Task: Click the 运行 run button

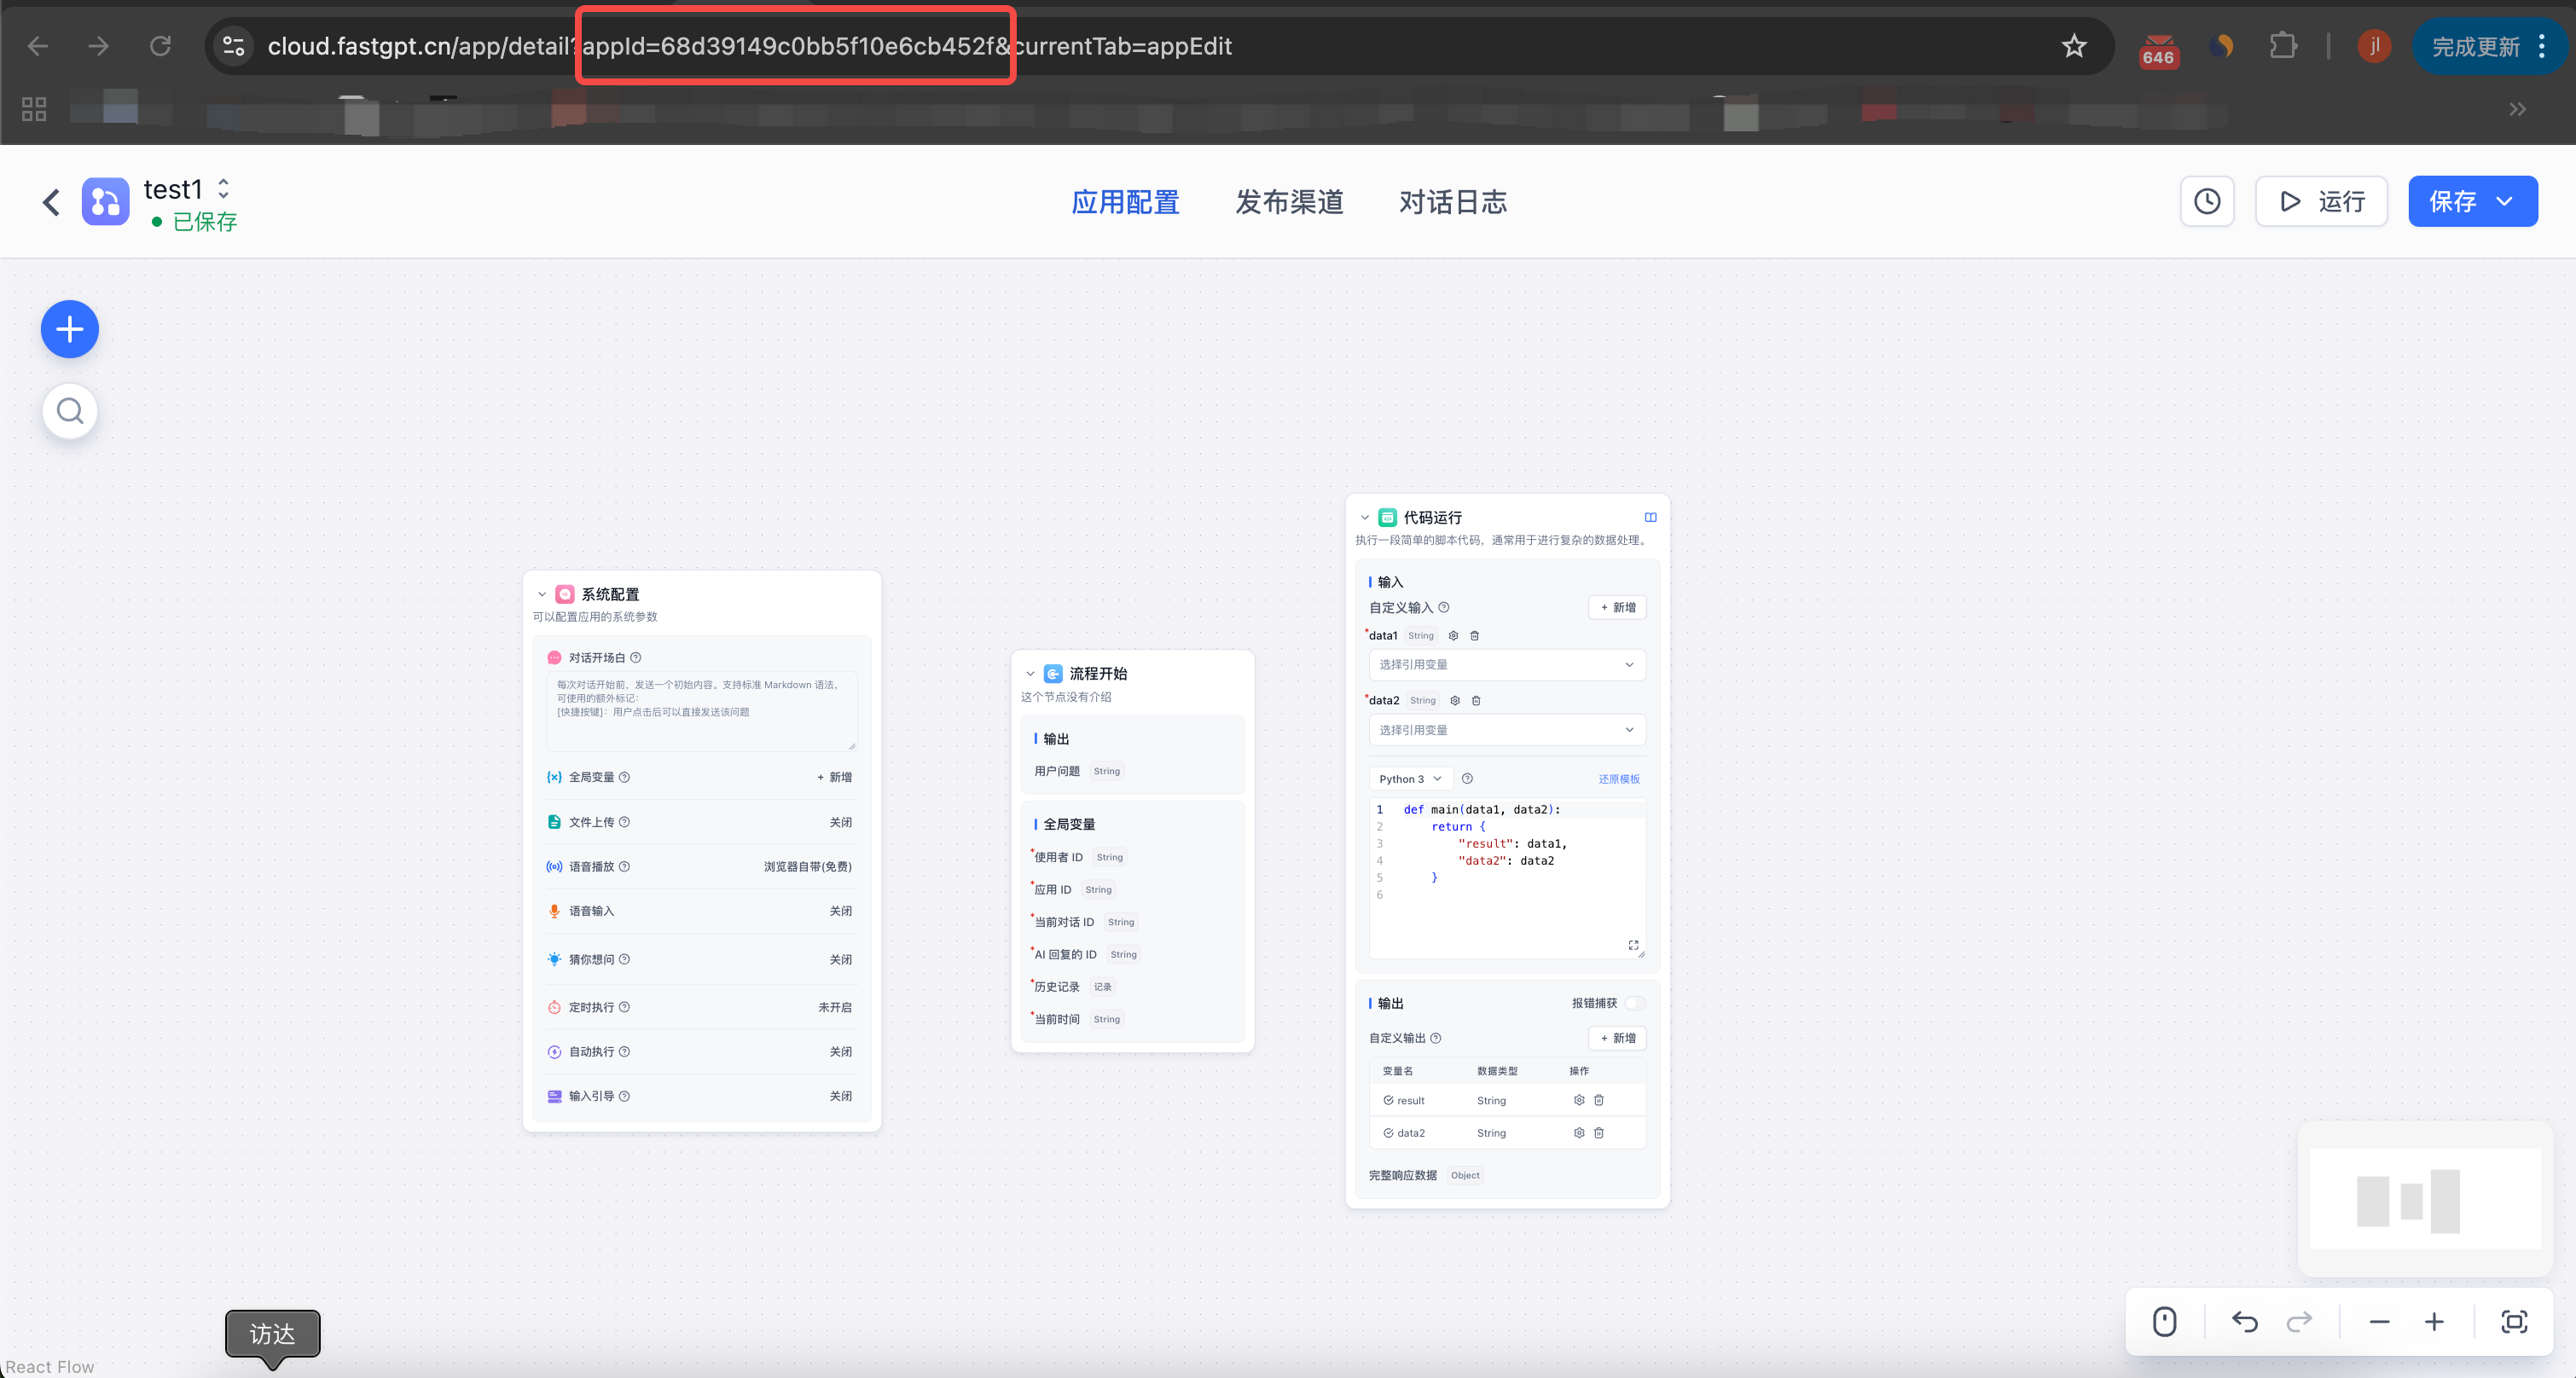Action: (x=2321, y=202)
